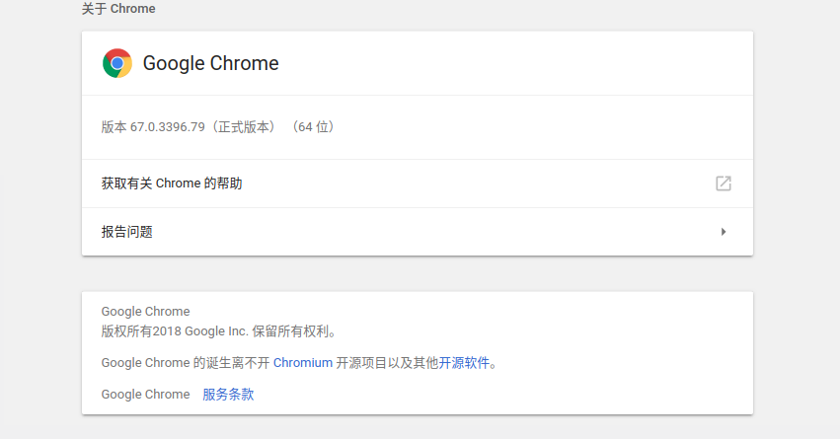Open 获取有关 Chrome 的帮助
The height and width of the screenshot is (439, 840).
[x=172, y=183]
